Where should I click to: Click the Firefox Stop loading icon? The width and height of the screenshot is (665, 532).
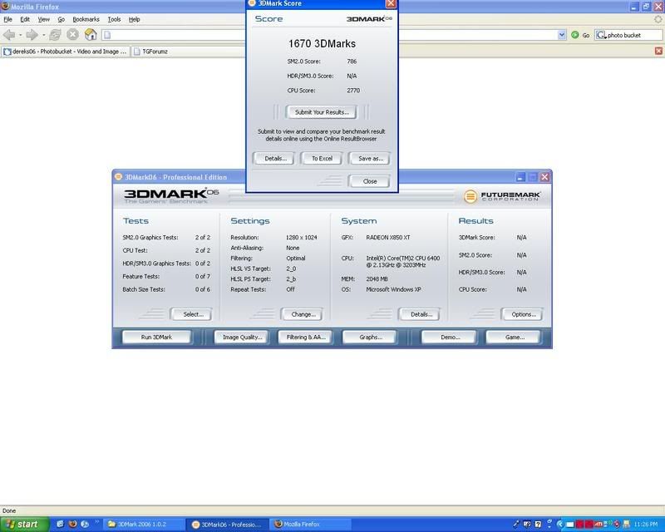click(x=72, y=35)
